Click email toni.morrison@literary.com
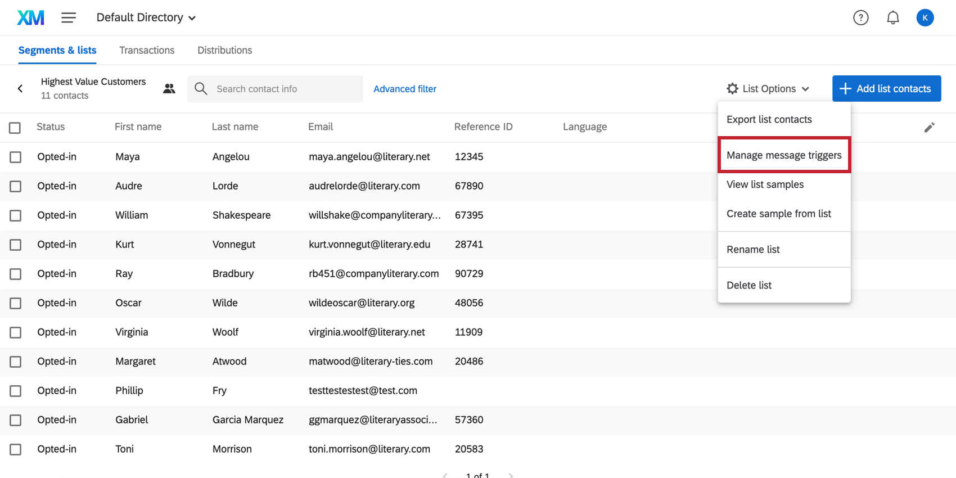Image resolution: width=956 pixels, height=478 pixels. 369,449
